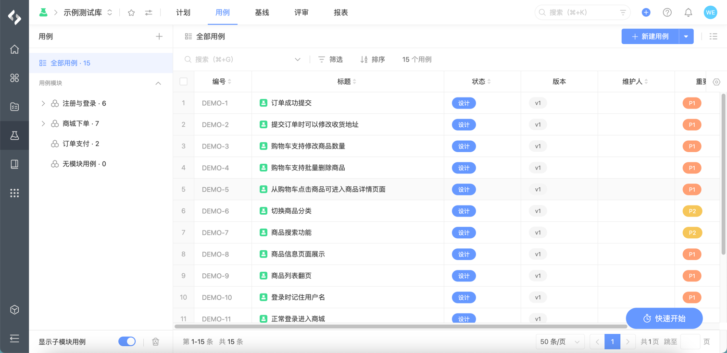Click the 新建用例 button
727x353 pixels.
pos(650,37)
